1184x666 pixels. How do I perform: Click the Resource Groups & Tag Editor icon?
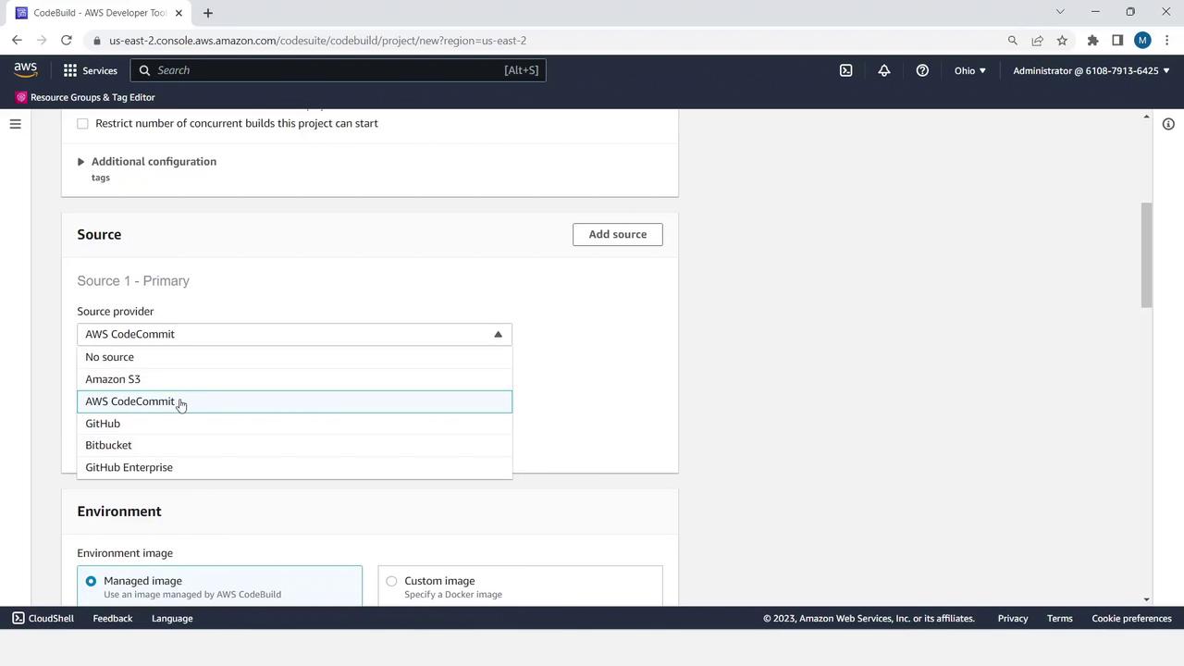tap(21, 97)
